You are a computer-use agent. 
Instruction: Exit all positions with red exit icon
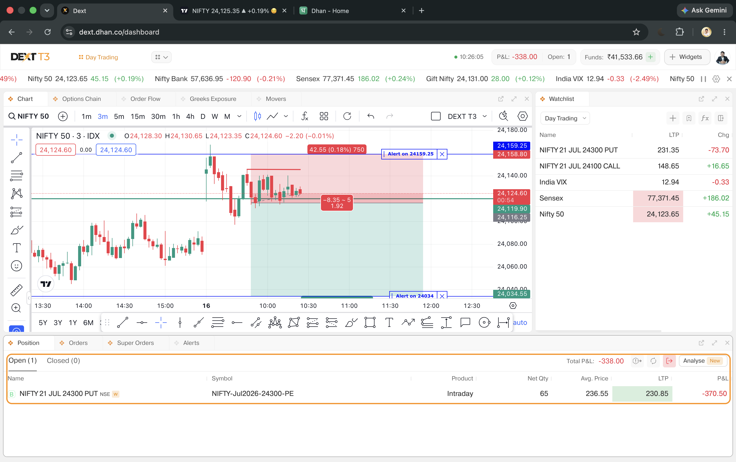point(669,361)
